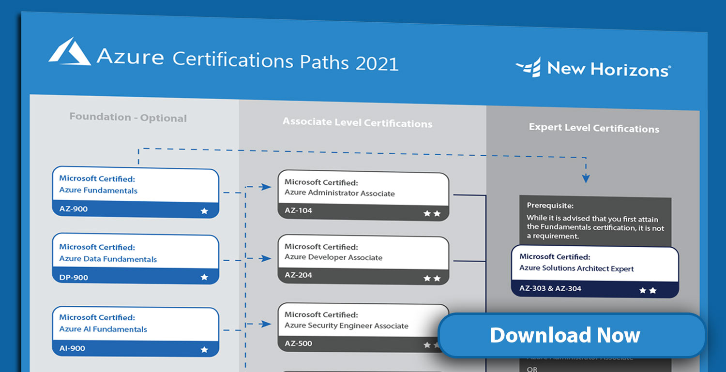
Task: Click the 'AZ-204' exam code label
Action: coord(298,275)
